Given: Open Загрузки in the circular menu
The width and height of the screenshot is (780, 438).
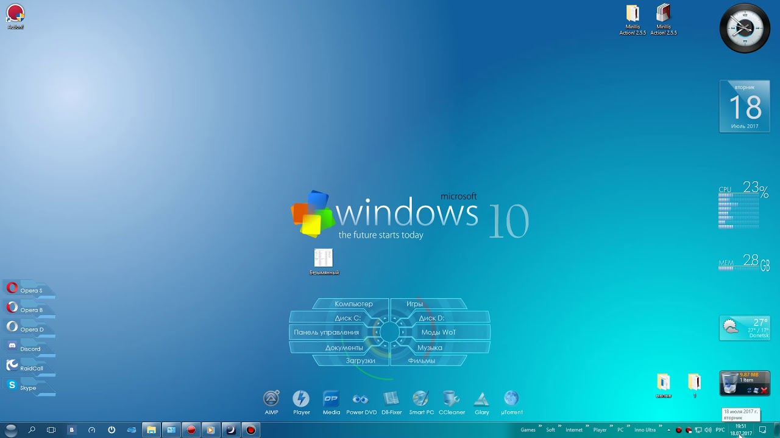Looking at the screenshot, I should click(x=360, y=361).
